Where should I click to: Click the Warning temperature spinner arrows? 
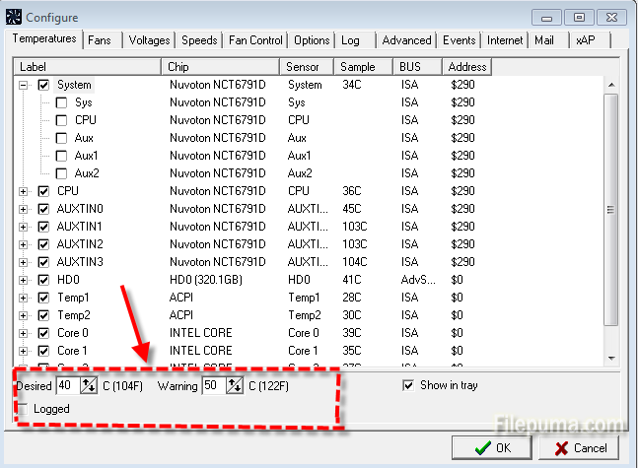[235, 385]
